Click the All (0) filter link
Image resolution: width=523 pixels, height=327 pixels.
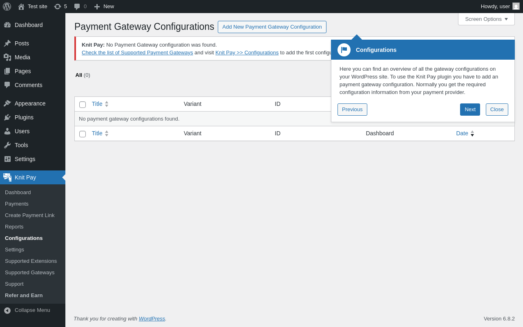click(83, 75)
